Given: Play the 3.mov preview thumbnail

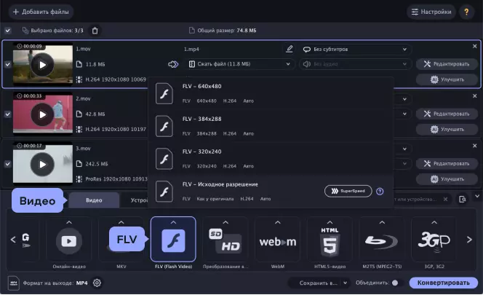Looking at the screenshot, I should (42, 165).
